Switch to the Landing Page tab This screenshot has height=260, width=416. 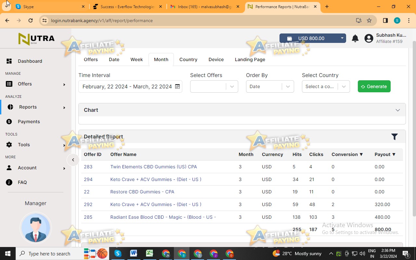pyautogui.click(x=250, y=59)
